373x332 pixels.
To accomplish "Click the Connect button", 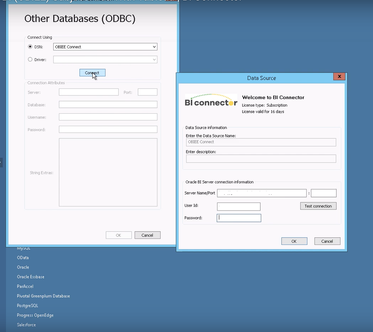I will pyautogui.click(x=92, y=73).
